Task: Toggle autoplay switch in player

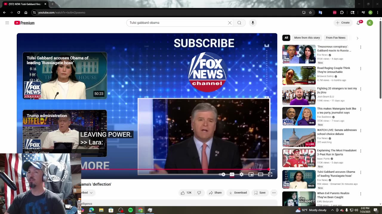Action: 222,174
